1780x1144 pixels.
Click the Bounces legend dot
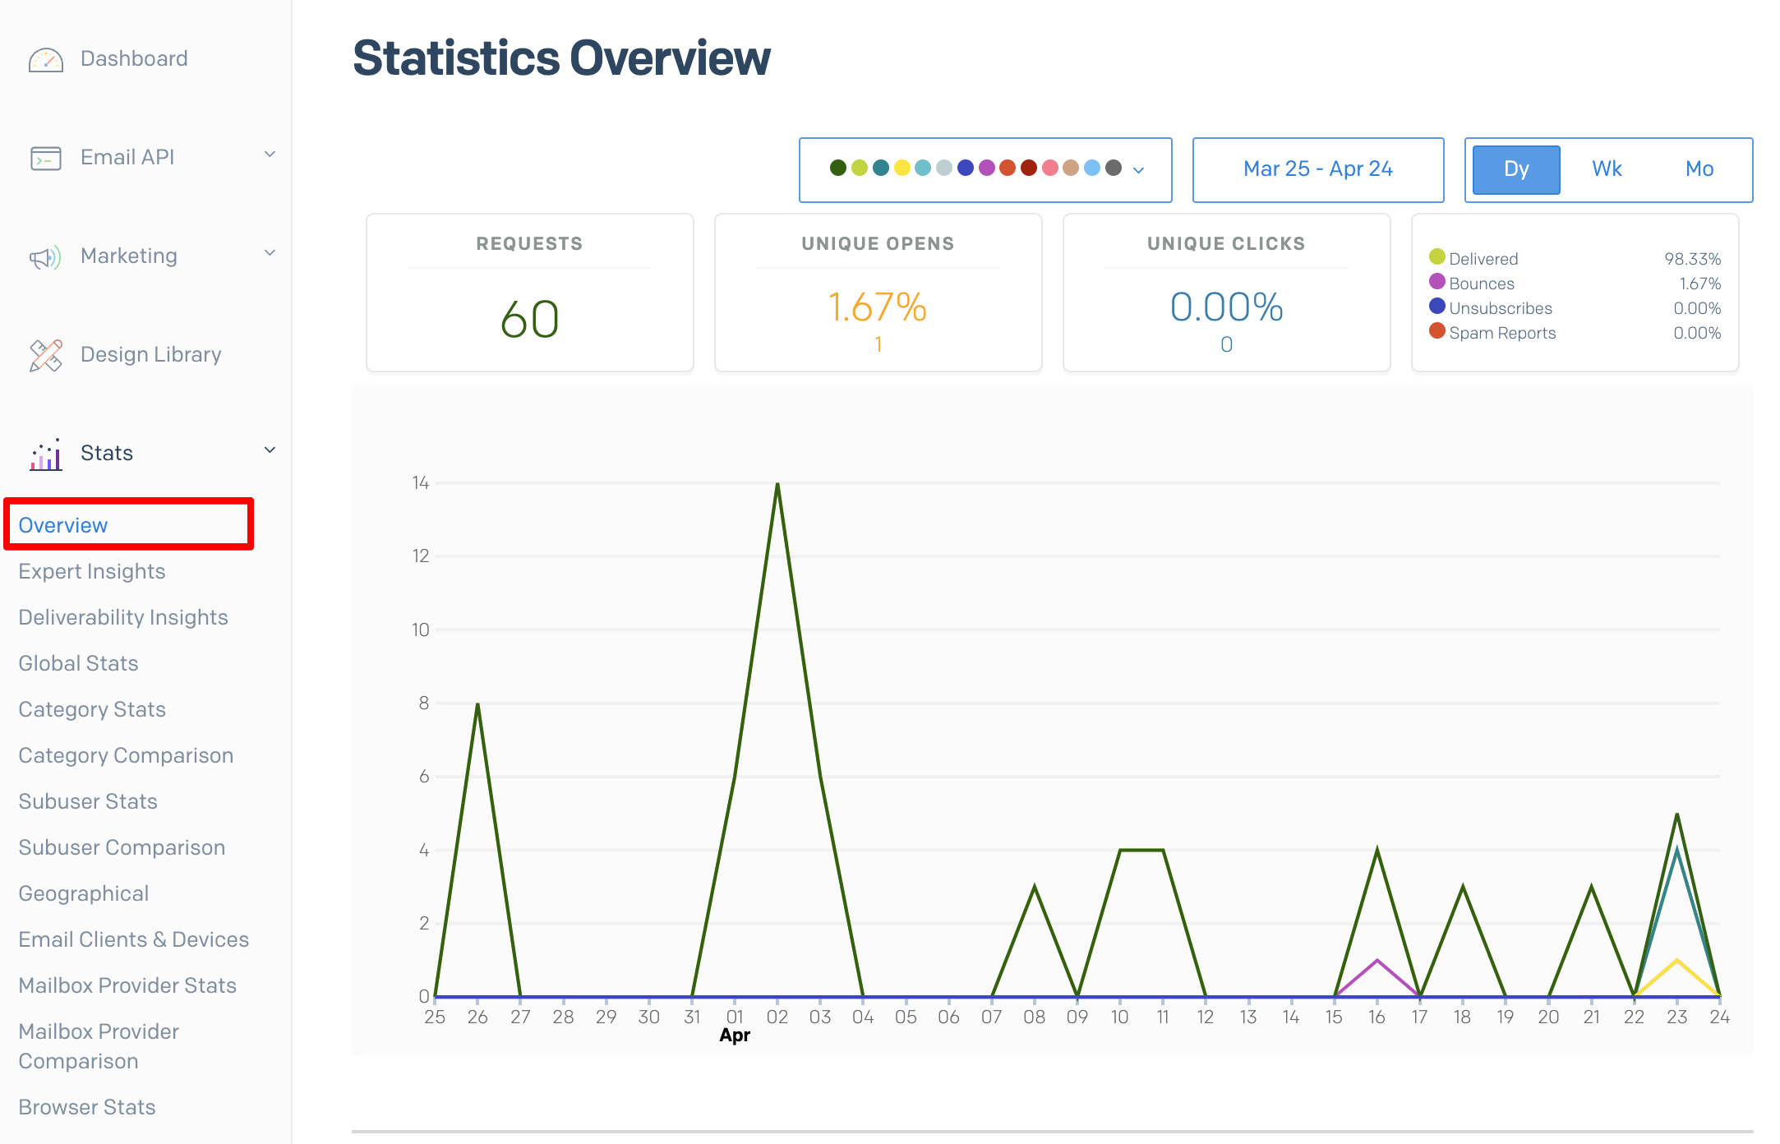click(x=1437, y=282)
